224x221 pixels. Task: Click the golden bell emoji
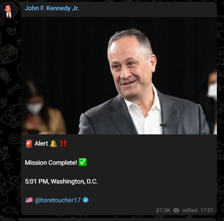coord(54,144)
